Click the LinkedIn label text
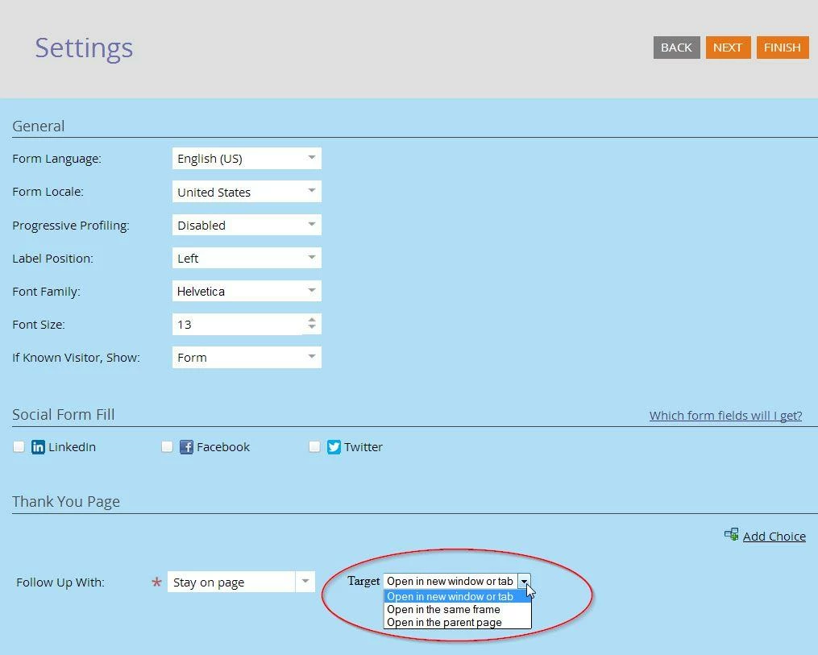The width and height of the screenshot is (818, 655). coord(72,447)
